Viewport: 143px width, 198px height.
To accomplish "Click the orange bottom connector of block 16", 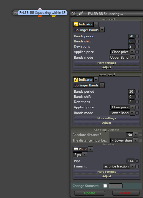I will (x=40, y=16).
